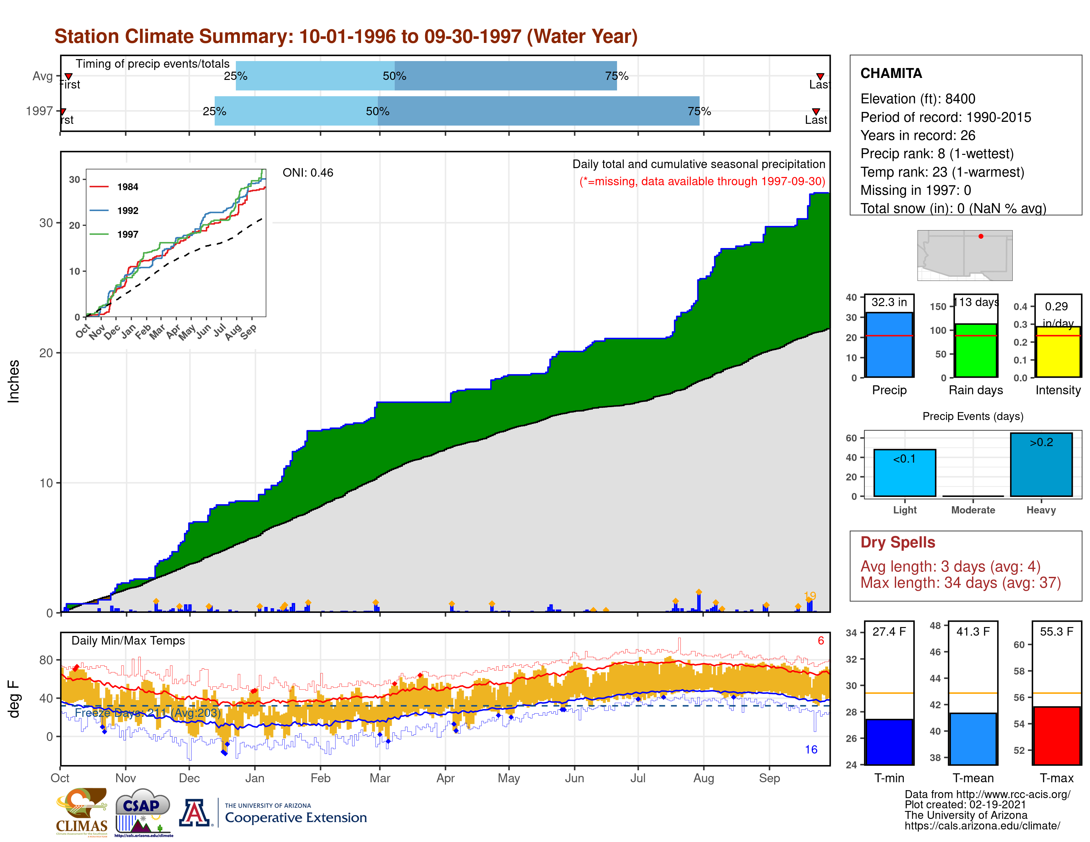Click the '32.3 in' precip value
The height and width of the screenshot is (842, 1090).
coord(889,302)
